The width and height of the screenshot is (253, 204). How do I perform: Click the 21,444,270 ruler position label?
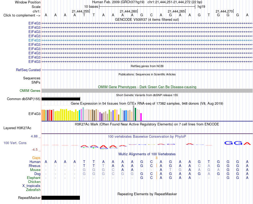click(224, 11)
